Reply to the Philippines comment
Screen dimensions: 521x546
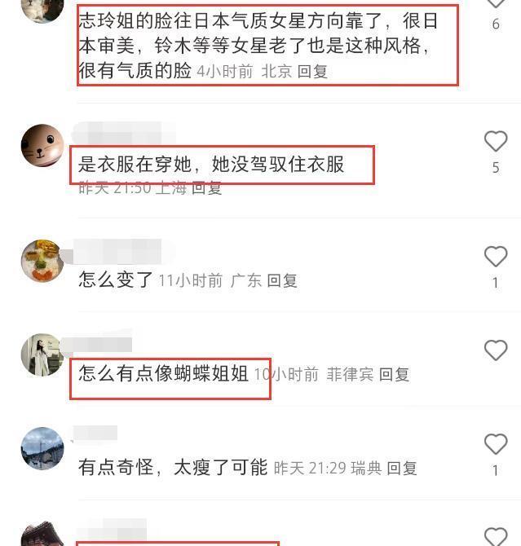coord(394,375)
